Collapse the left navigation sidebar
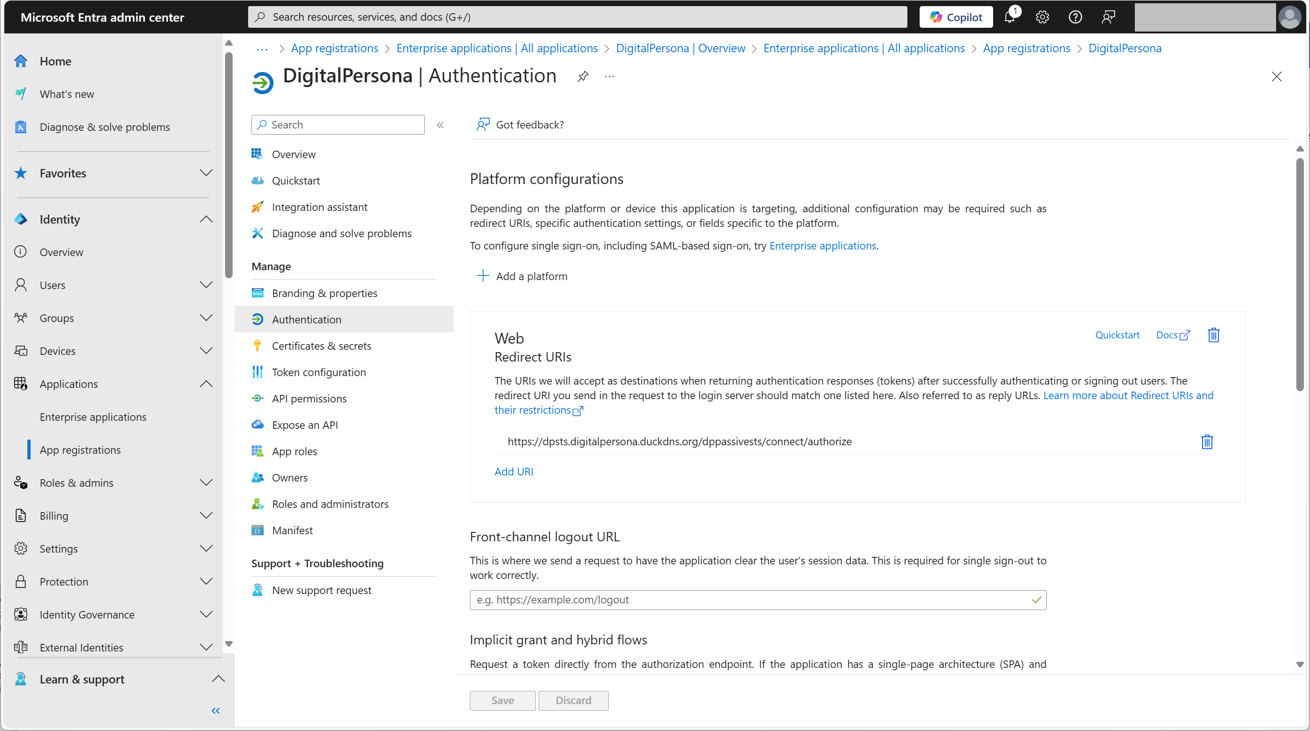Viewport: 1310px width, 731px height. point(216,711)
